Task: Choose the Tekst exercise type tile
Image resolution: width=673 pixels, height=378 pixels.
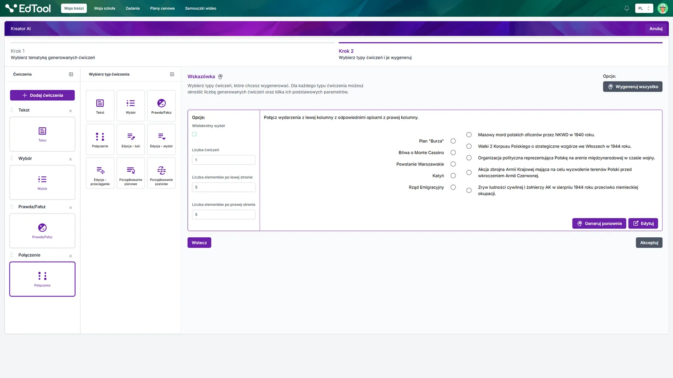Action: pos(100,106)
